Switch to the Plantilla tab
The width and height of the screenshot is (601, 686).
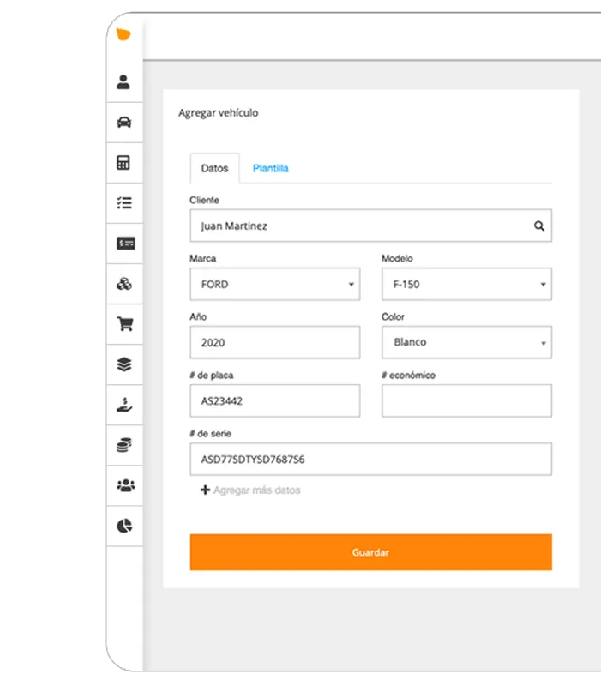[271, 168]
